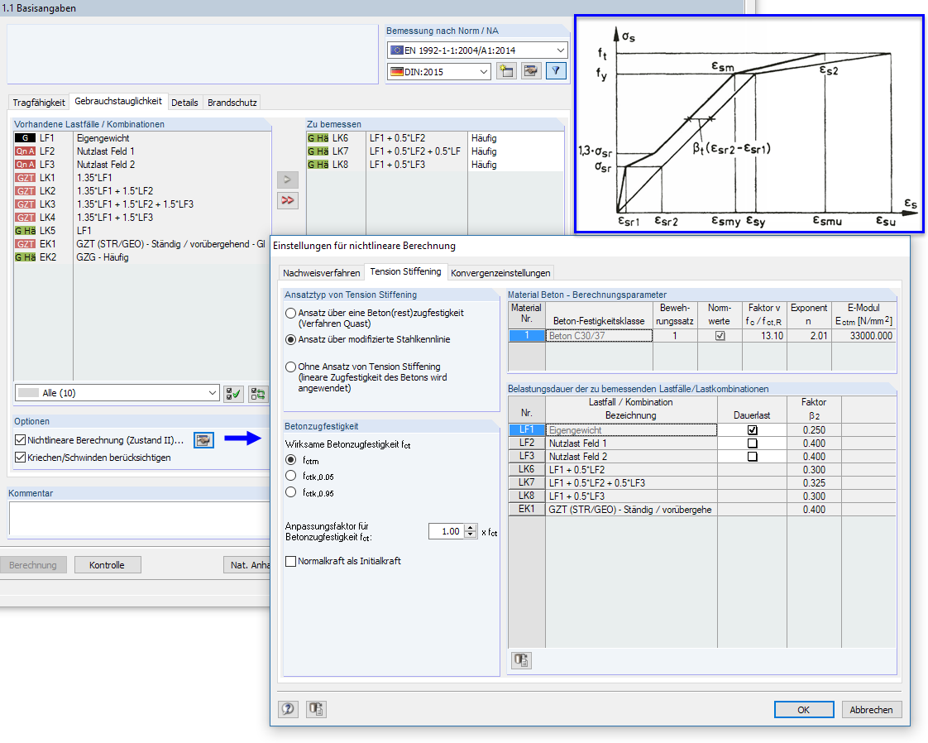Switch to Tragfähigkeit tab
The width and height of the screenshot is (928, 743).
[39, 103]
